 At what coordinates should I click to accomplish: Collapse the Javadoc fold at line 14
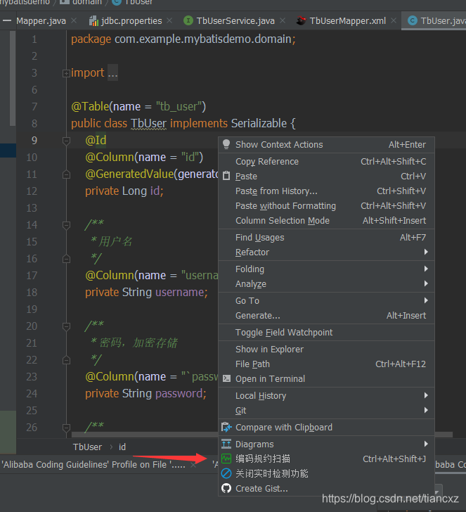(66, 225)
